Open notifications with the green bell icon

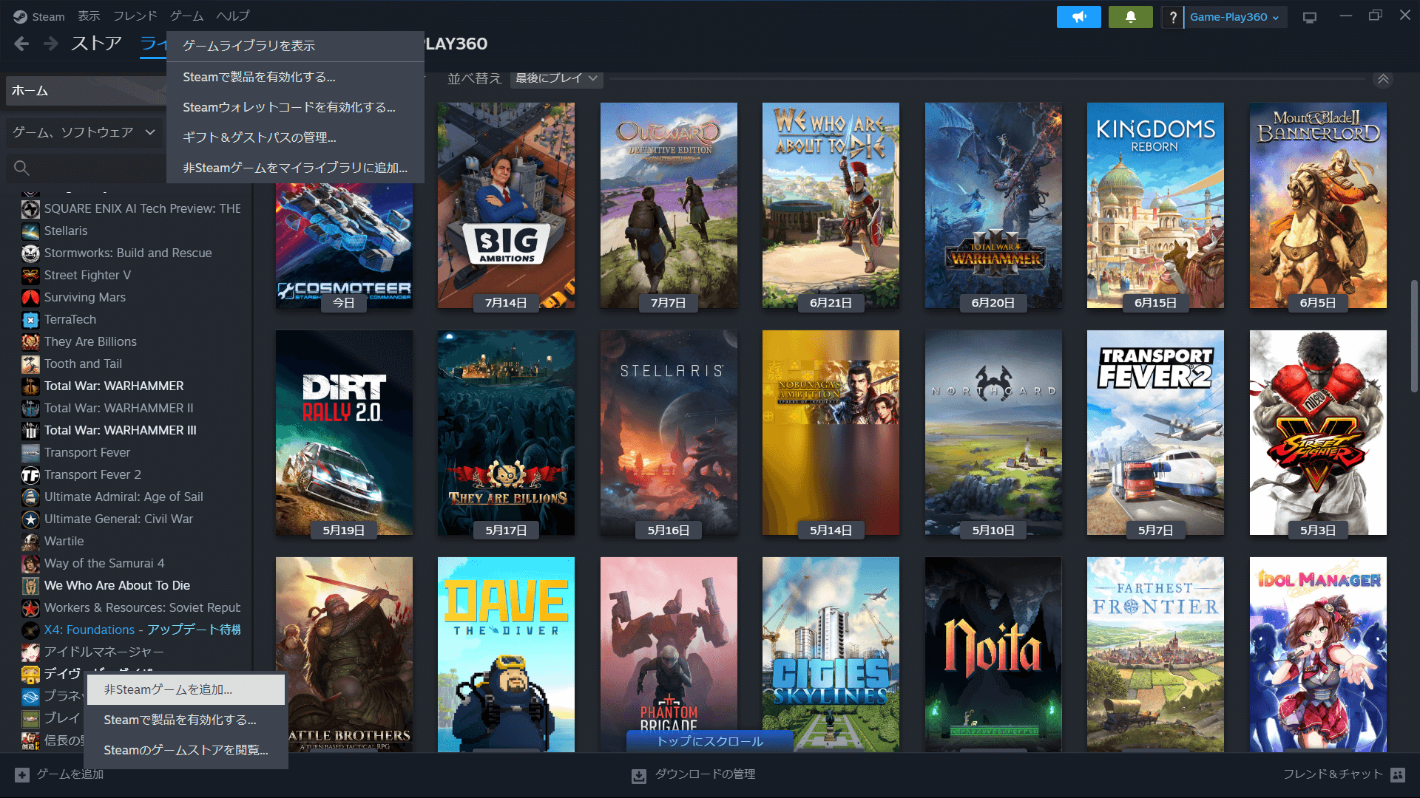1130,16
